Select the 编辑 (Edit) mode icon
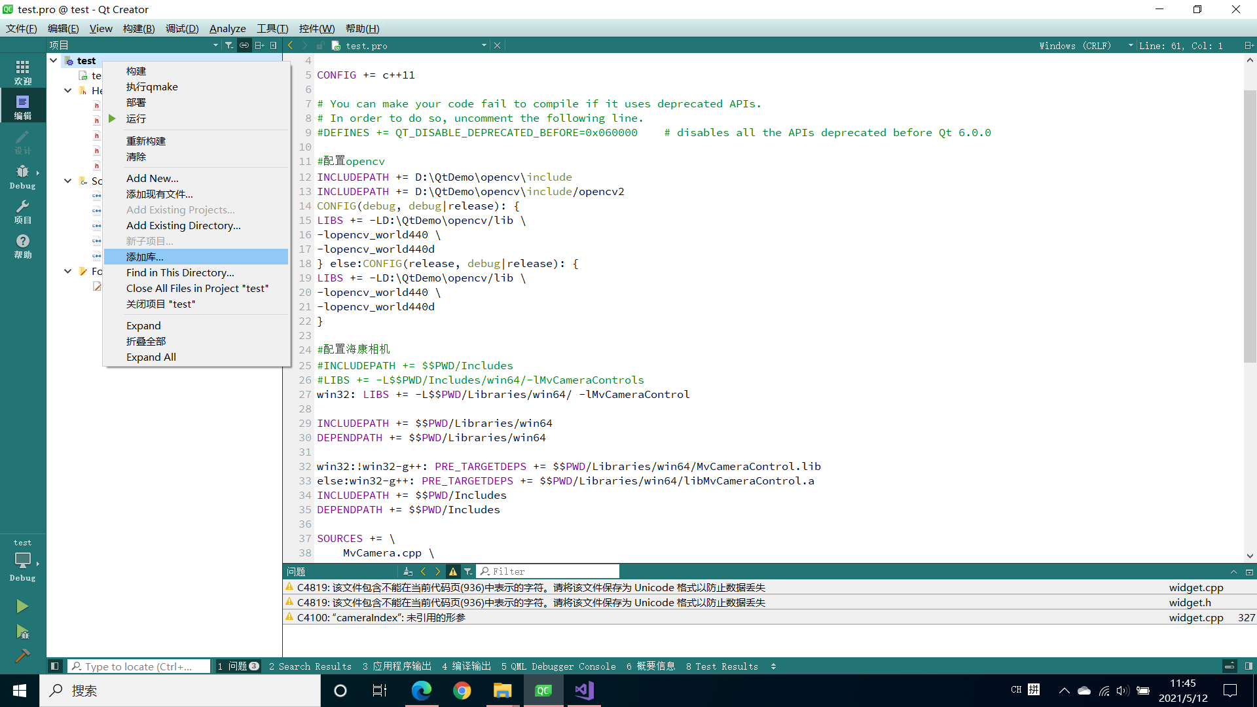The image size is (1257, 707). (x=22, y=105)
